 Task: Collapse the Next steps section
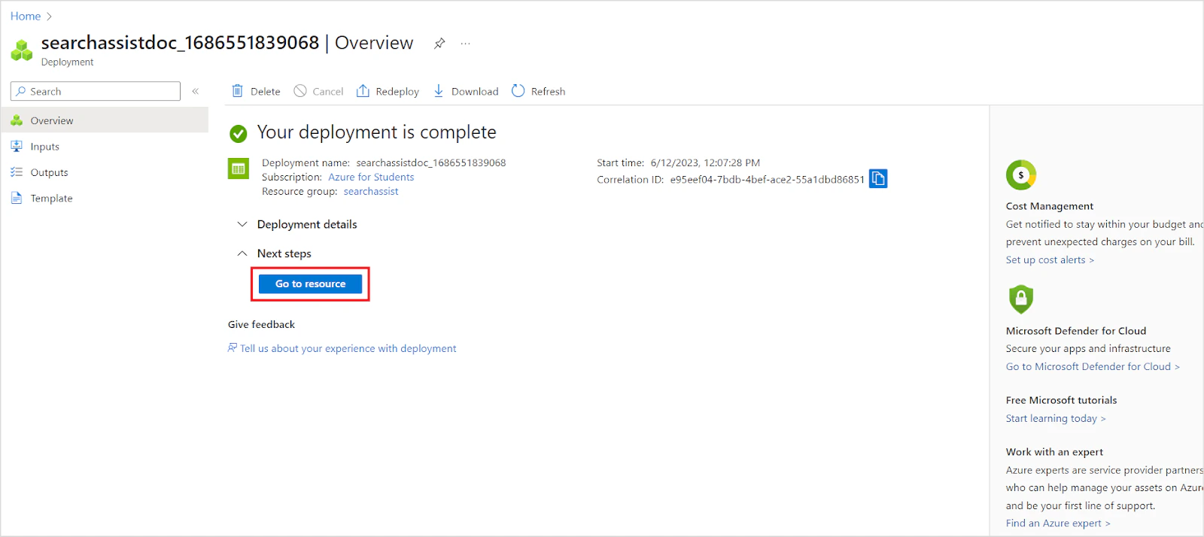[x=242, y=253]
